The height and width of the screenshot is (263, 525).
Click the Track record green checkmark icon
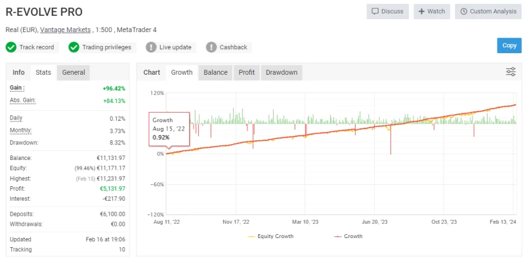click(x=11, y=47)
